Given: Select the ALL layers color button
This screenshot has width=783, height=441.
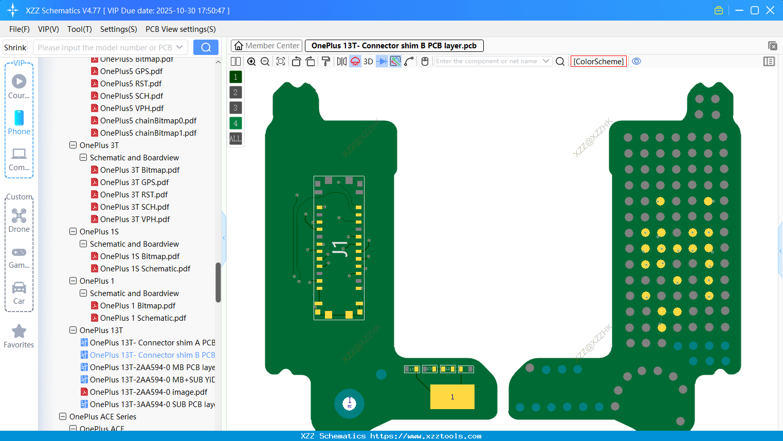Looking at the screenshot, I should 235,138.
